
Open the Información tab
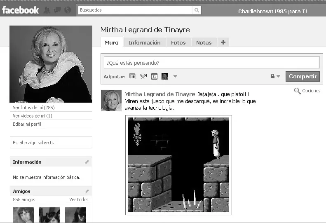pos(145,42)
